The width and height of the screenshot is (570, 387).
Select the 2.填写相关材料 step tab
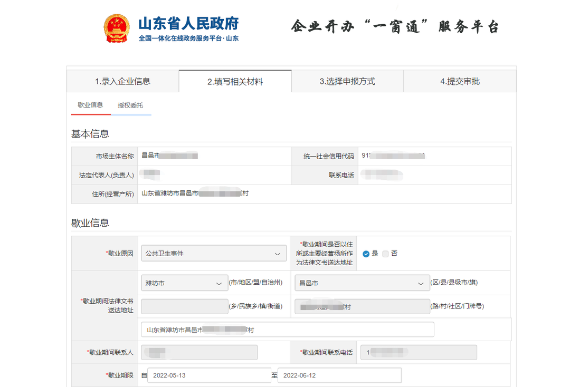(235, 82)
